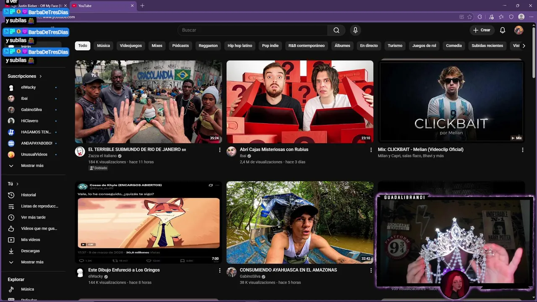Select the Juegos de rol chip
The height and width of the screenshot is (302, 537).
click(424, 46)
